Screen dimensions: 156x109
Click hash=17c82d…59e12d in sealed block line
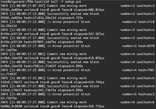tap(40, 18)
